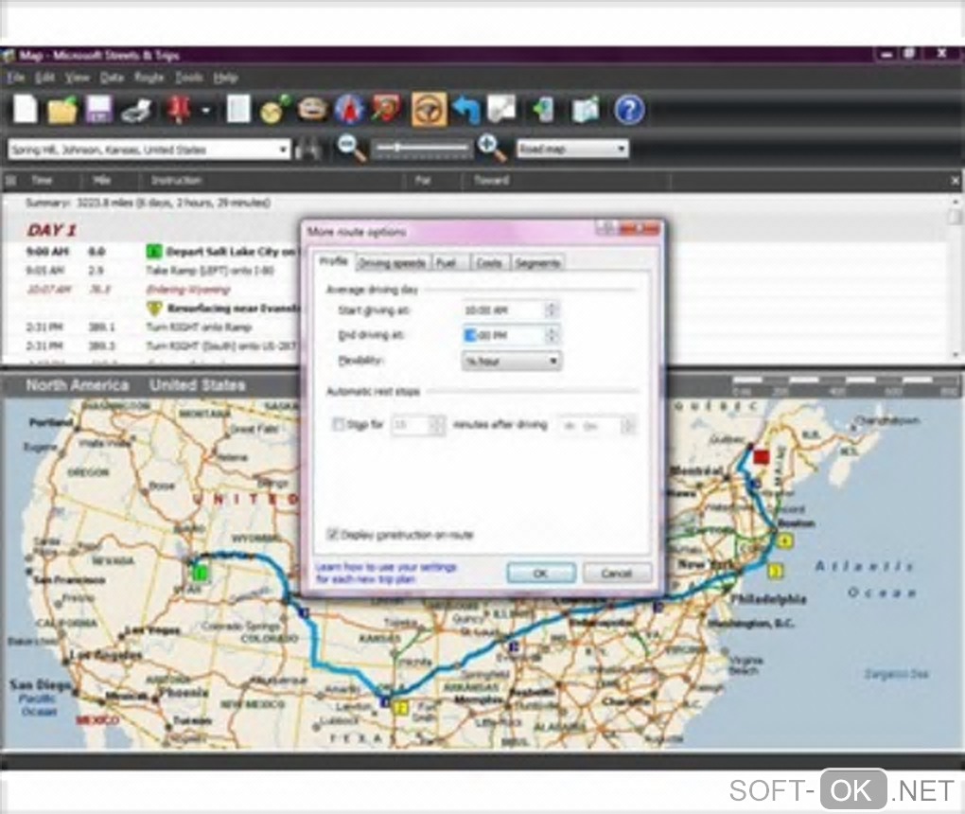
Task: Enable the Stop for rest stops checkbox
Action: 338,424
